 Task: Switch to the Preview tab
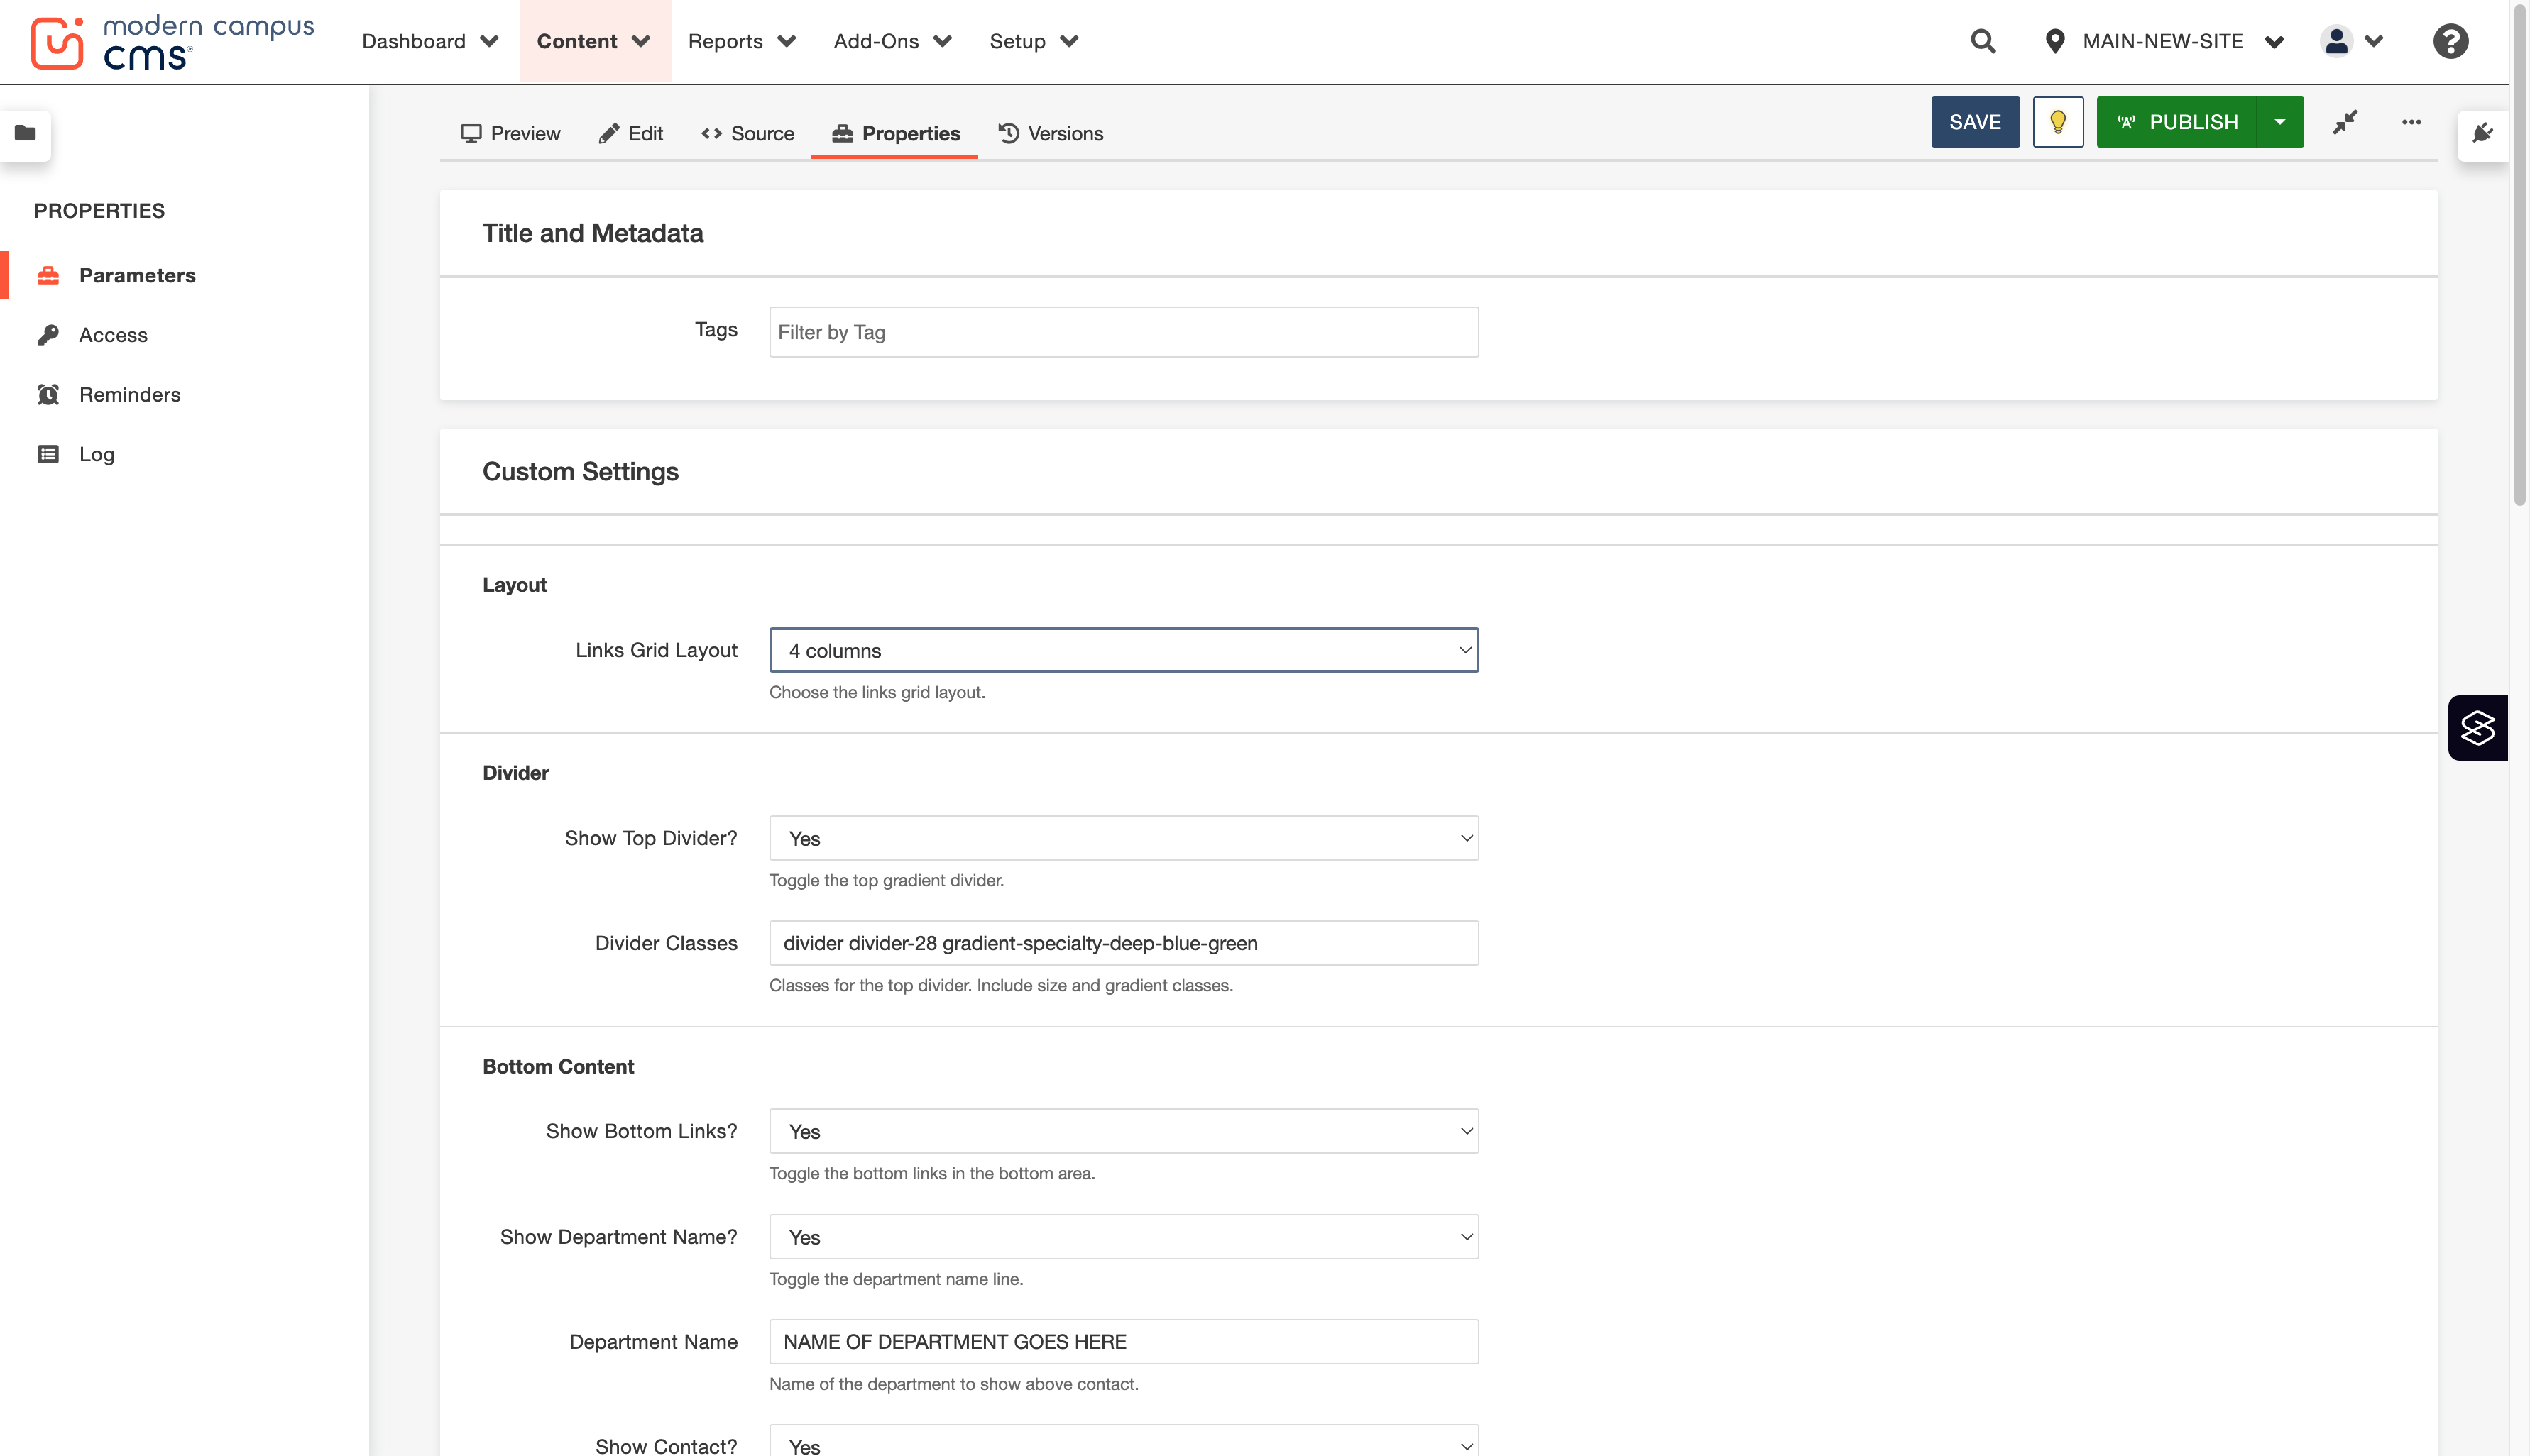pyautogui.click(x=510, y=134)
